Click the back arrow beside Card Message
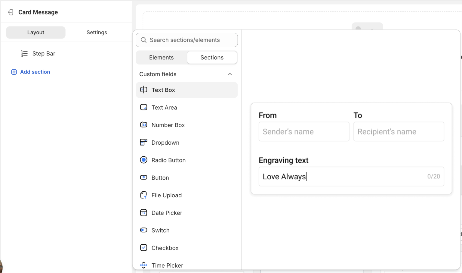Viewport: 462px width, 273px height. [x=11, y=12]
